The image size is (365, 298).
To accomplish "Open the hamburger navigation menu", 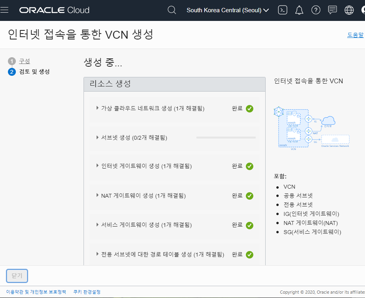I will pyautogui.click(x=4, y=10).
